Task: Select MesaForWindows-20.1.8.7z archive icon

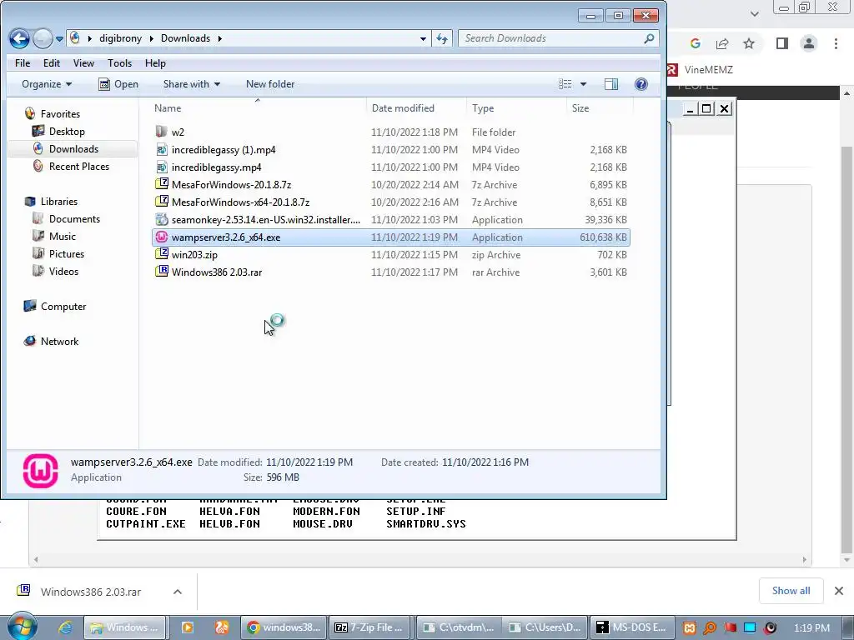Action: point(161,184)
